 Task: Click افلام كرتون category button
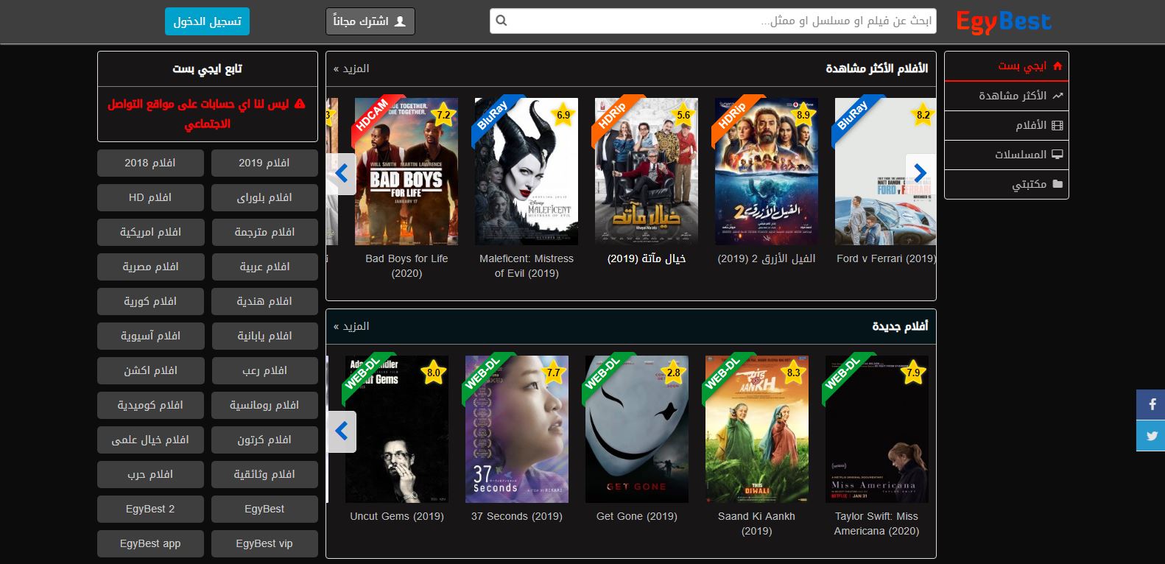[264, 440]
